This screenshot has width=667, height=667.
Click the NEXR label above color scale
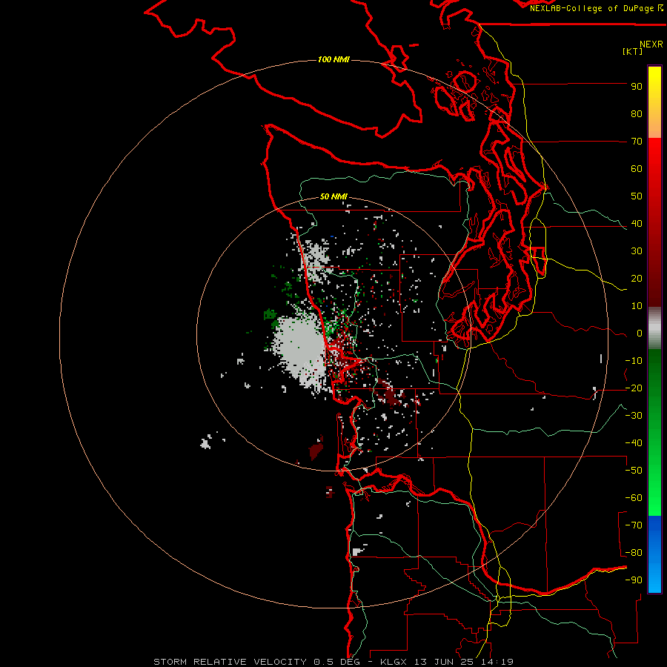pos(651,44)
